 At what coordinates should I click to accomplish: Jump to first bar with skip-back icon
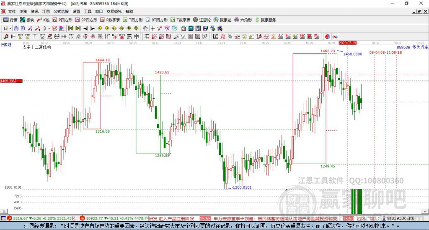(70, 28)
